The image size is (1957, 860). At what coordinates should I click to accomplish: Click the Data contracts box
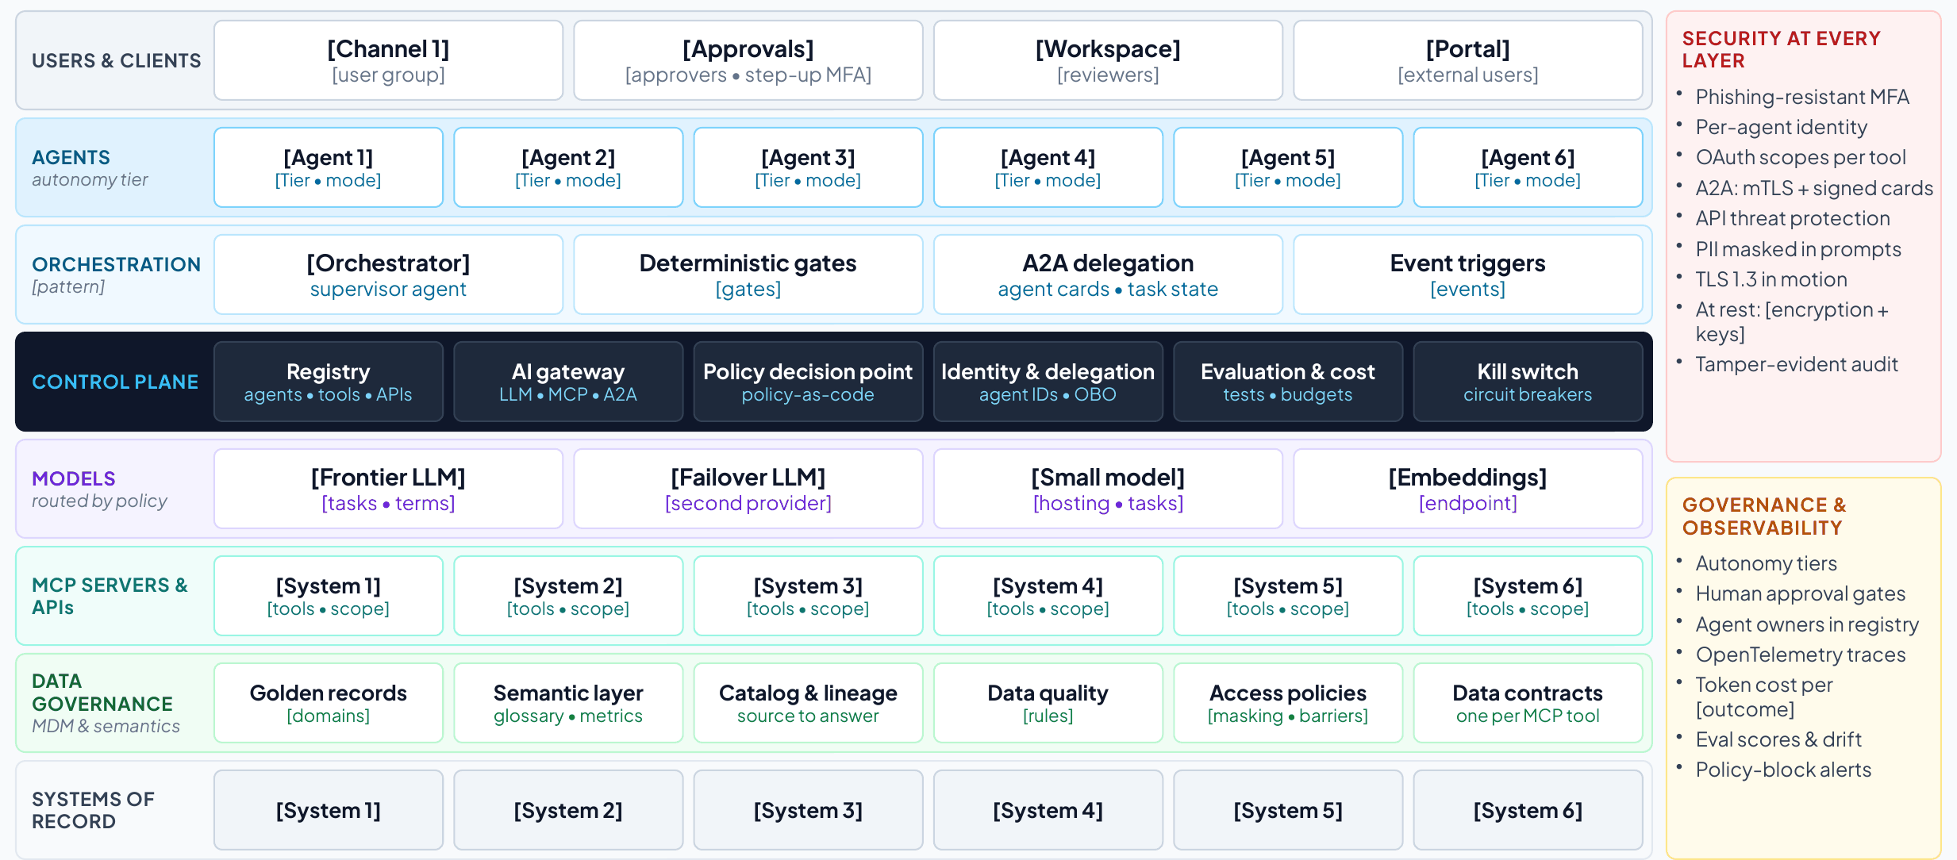[x=1528, y=703]
